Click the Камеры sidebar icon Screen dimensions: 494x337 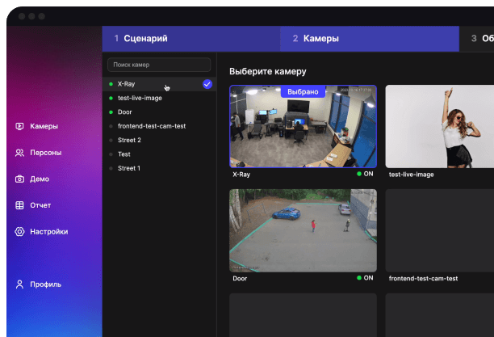pos(20,126)
